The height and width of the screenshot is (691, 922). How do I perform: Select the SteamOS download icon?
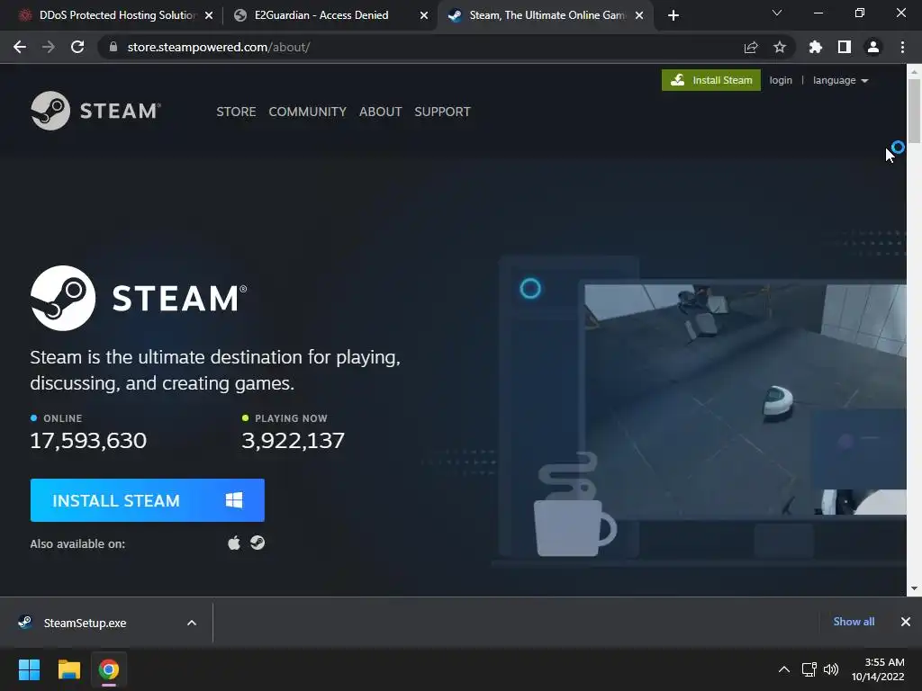[x=258, y=543]
